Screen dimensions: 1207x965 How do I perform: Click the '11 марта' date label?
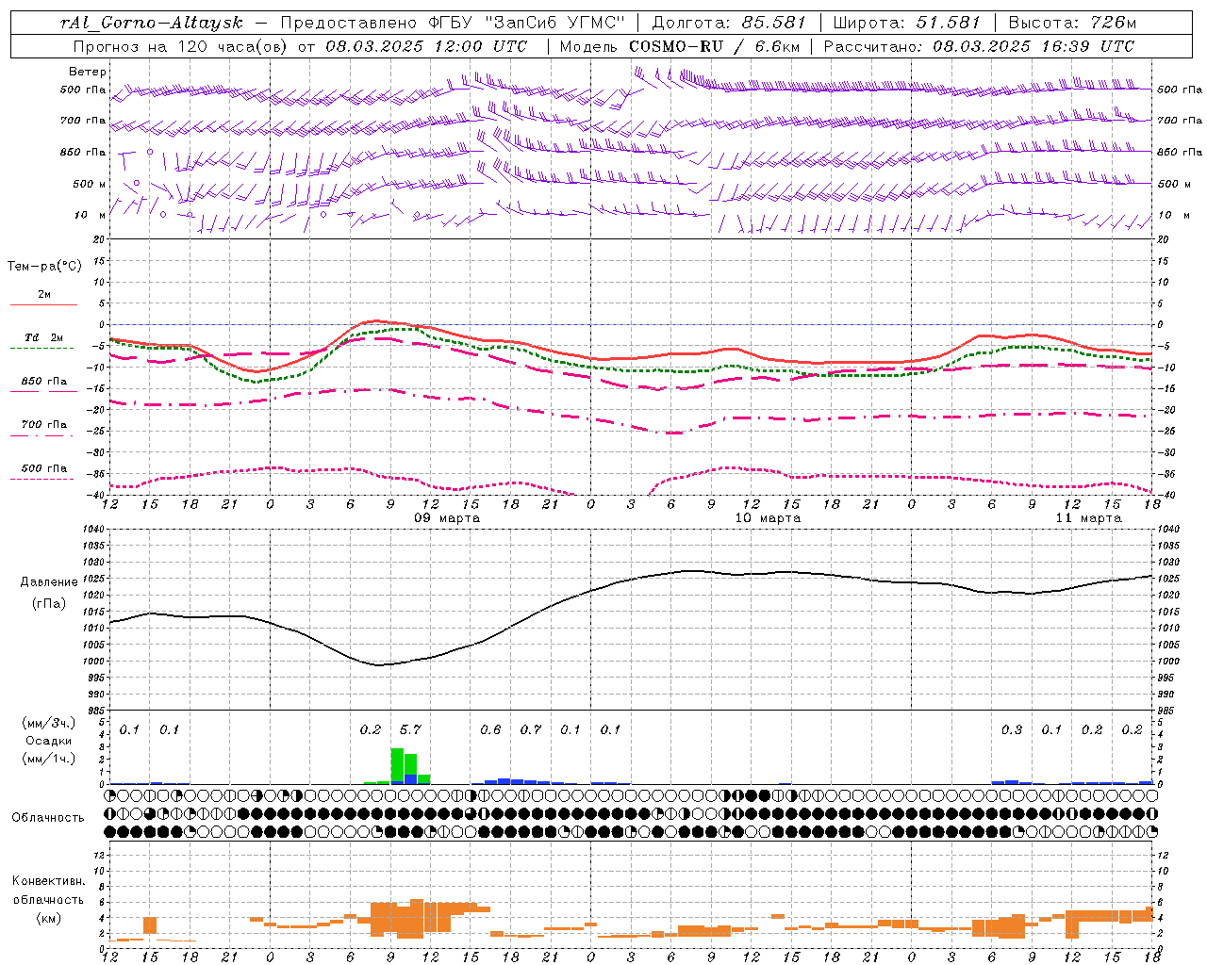click(x=1088, y=518)
